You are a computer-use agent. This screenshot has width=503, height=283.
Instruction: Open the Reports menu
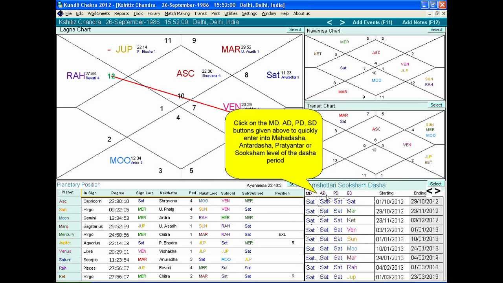pos(121,13)
